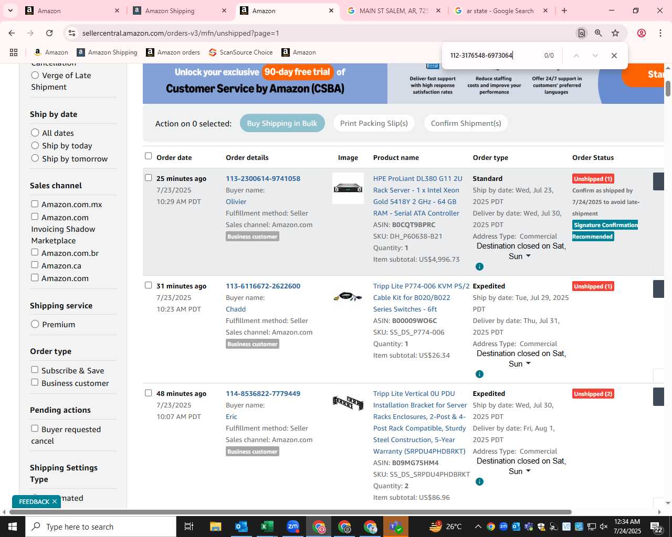Select Ship by tomorrow radio button
The image size is (672, 537).
35,158
